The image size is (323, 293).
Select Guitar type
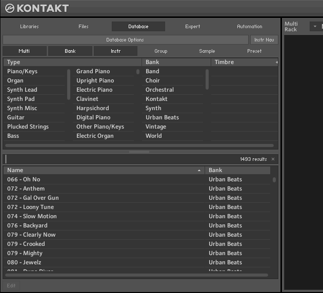pyautogui.click(x=34, y=117)
